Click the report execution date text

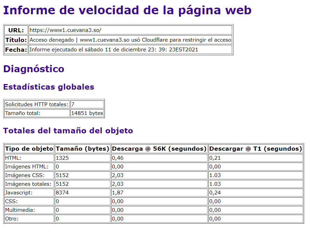click(114, 50)
